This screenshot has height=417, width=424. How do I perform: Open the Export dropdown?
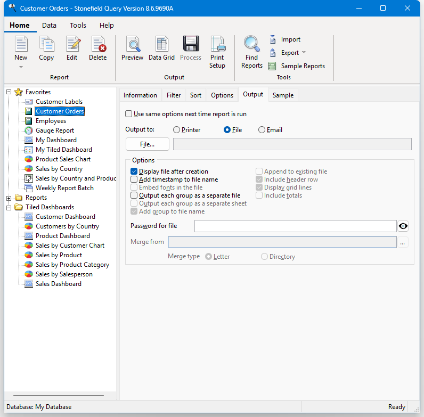(304, 52)
